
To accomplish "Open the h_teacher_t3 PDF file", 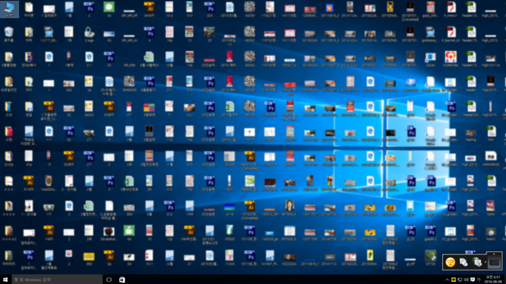I will pos(450,34).
